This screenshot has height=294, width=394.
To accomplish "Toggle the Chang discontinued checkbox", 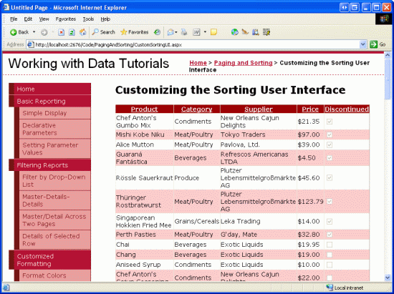I will (330, 255).
